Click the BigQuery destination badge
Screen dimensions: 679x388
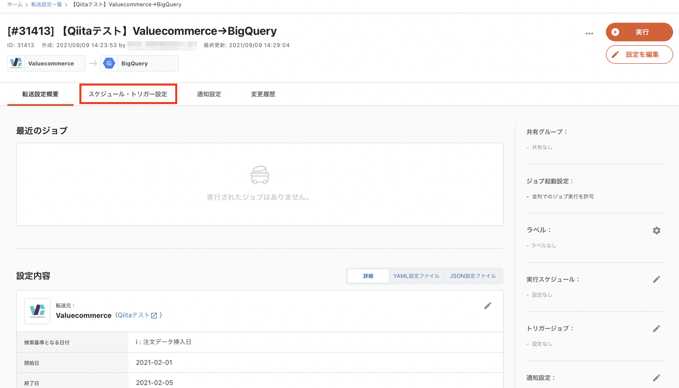tap(139, 63)
